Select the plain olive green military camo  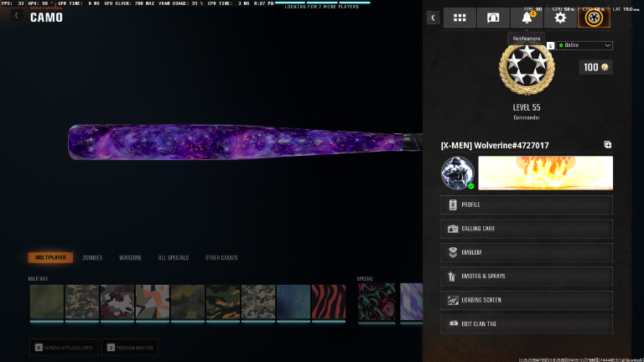click(x=47, y=302)
